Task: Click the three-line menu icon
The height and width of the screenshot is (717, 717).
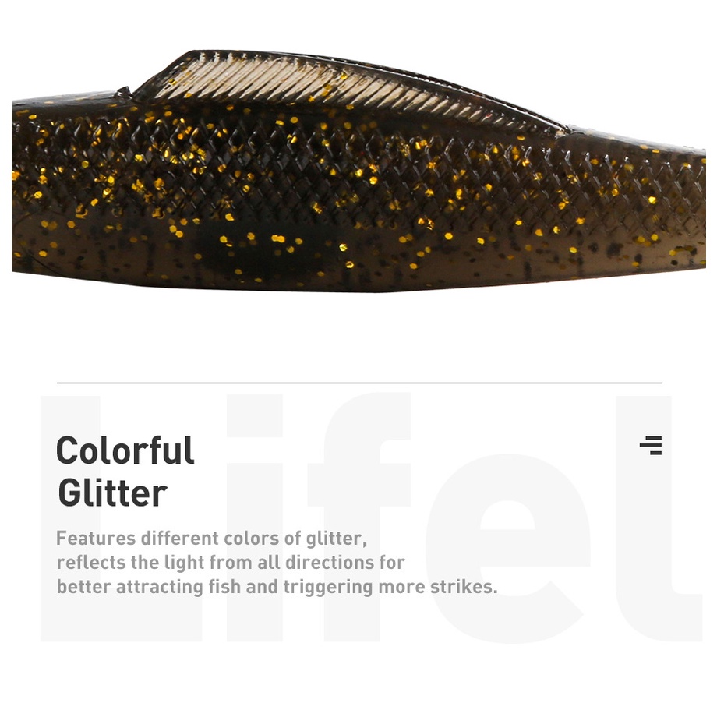Action: (650, 445)
